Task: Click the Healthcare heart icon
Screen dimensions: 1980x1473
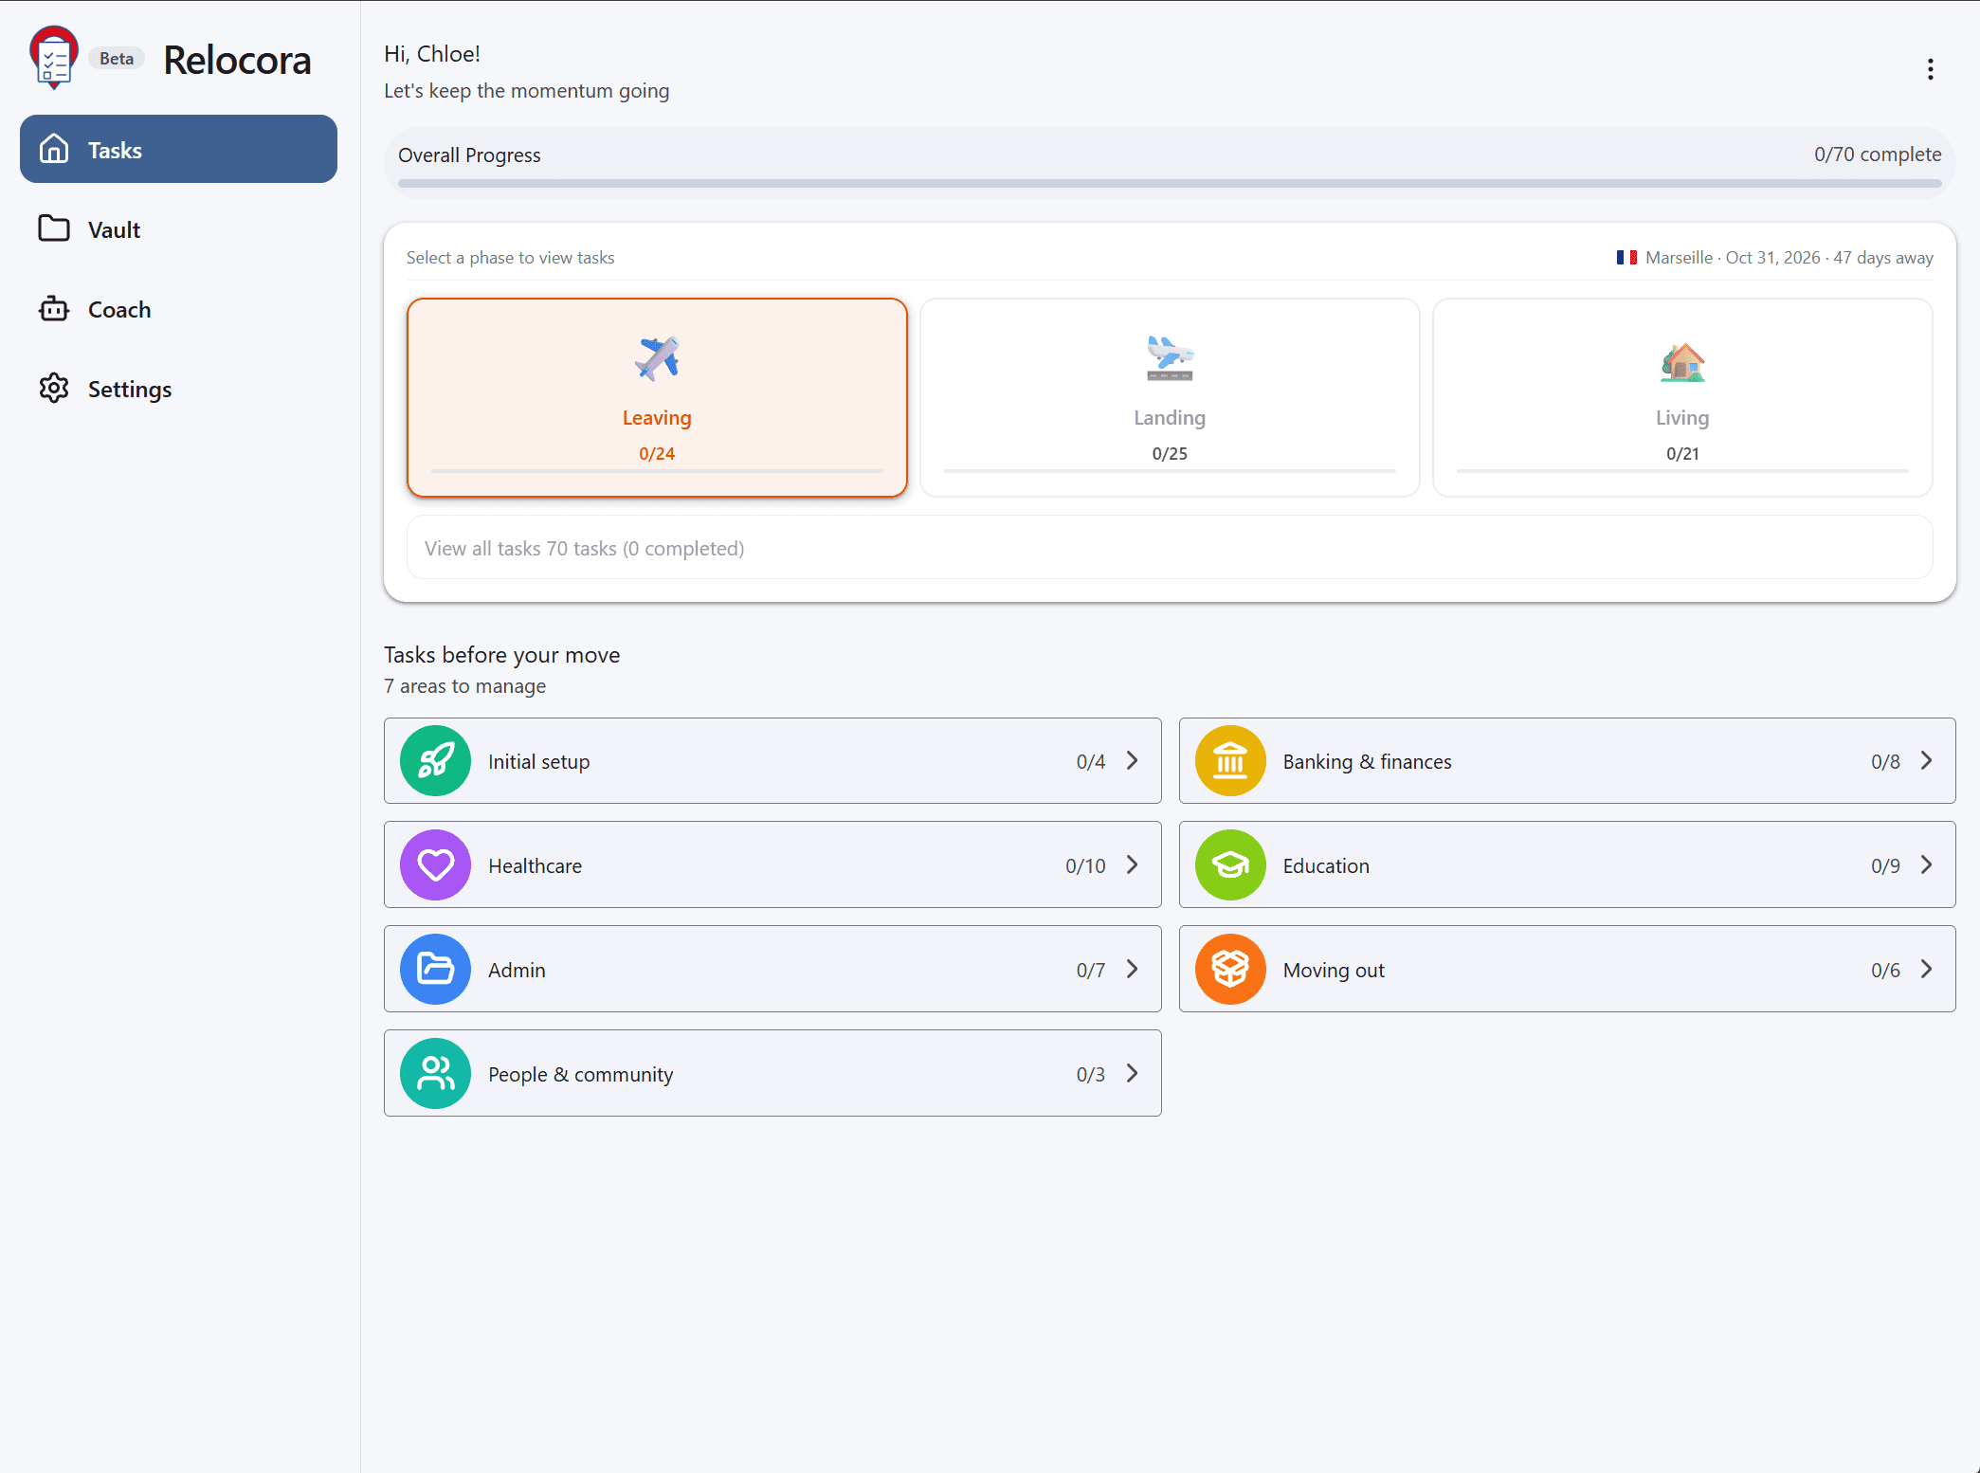Action: click(435, 865)
